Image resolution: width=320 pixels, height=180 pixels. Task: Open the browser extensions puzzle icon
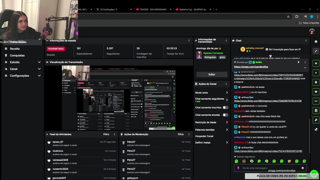[297, 16]
